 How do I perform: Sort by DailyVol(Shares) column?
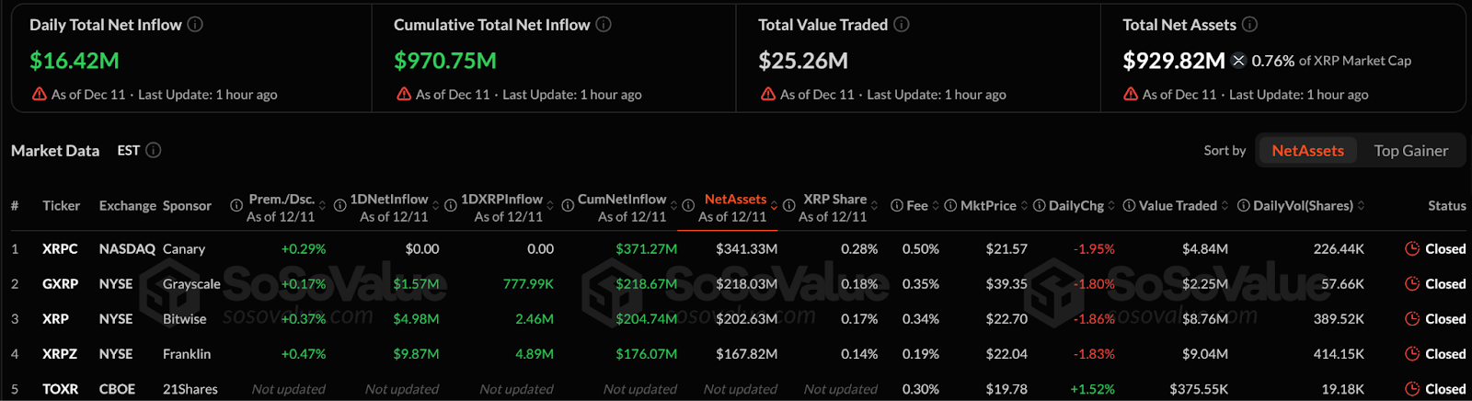[x=1303, y=206]
